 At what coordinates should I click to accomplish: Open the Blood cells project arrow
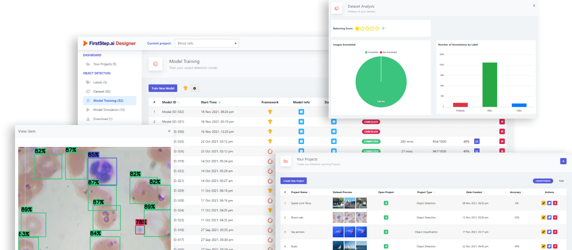(386, 217)
